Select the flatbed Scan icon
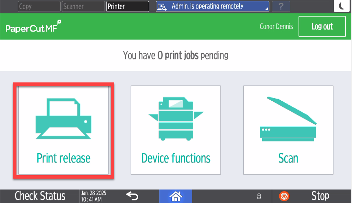The width and height of the screenshot is (352, 203). 288,119
